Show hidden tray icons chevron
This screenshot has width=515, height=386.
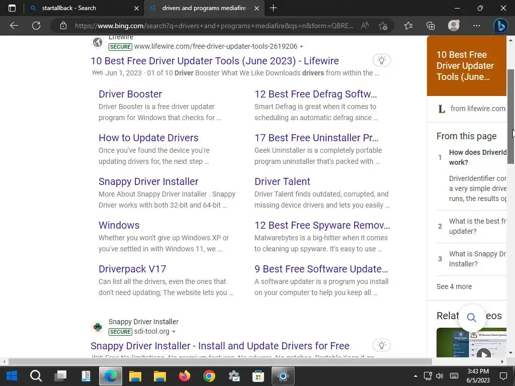point(415,376)
